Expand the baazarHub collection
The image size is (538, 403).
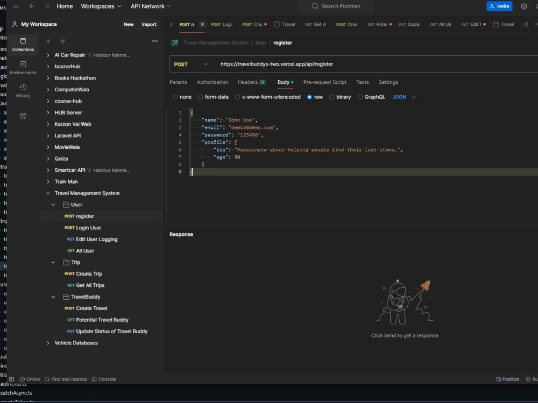pyautogui.click(x=48, y=67)
